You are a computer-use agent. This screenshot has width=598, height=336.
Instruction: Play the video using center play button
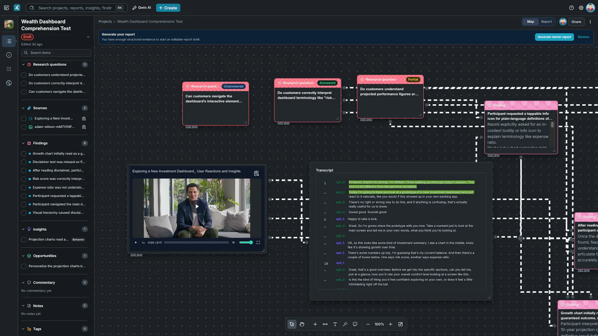(x=197, y=206)
